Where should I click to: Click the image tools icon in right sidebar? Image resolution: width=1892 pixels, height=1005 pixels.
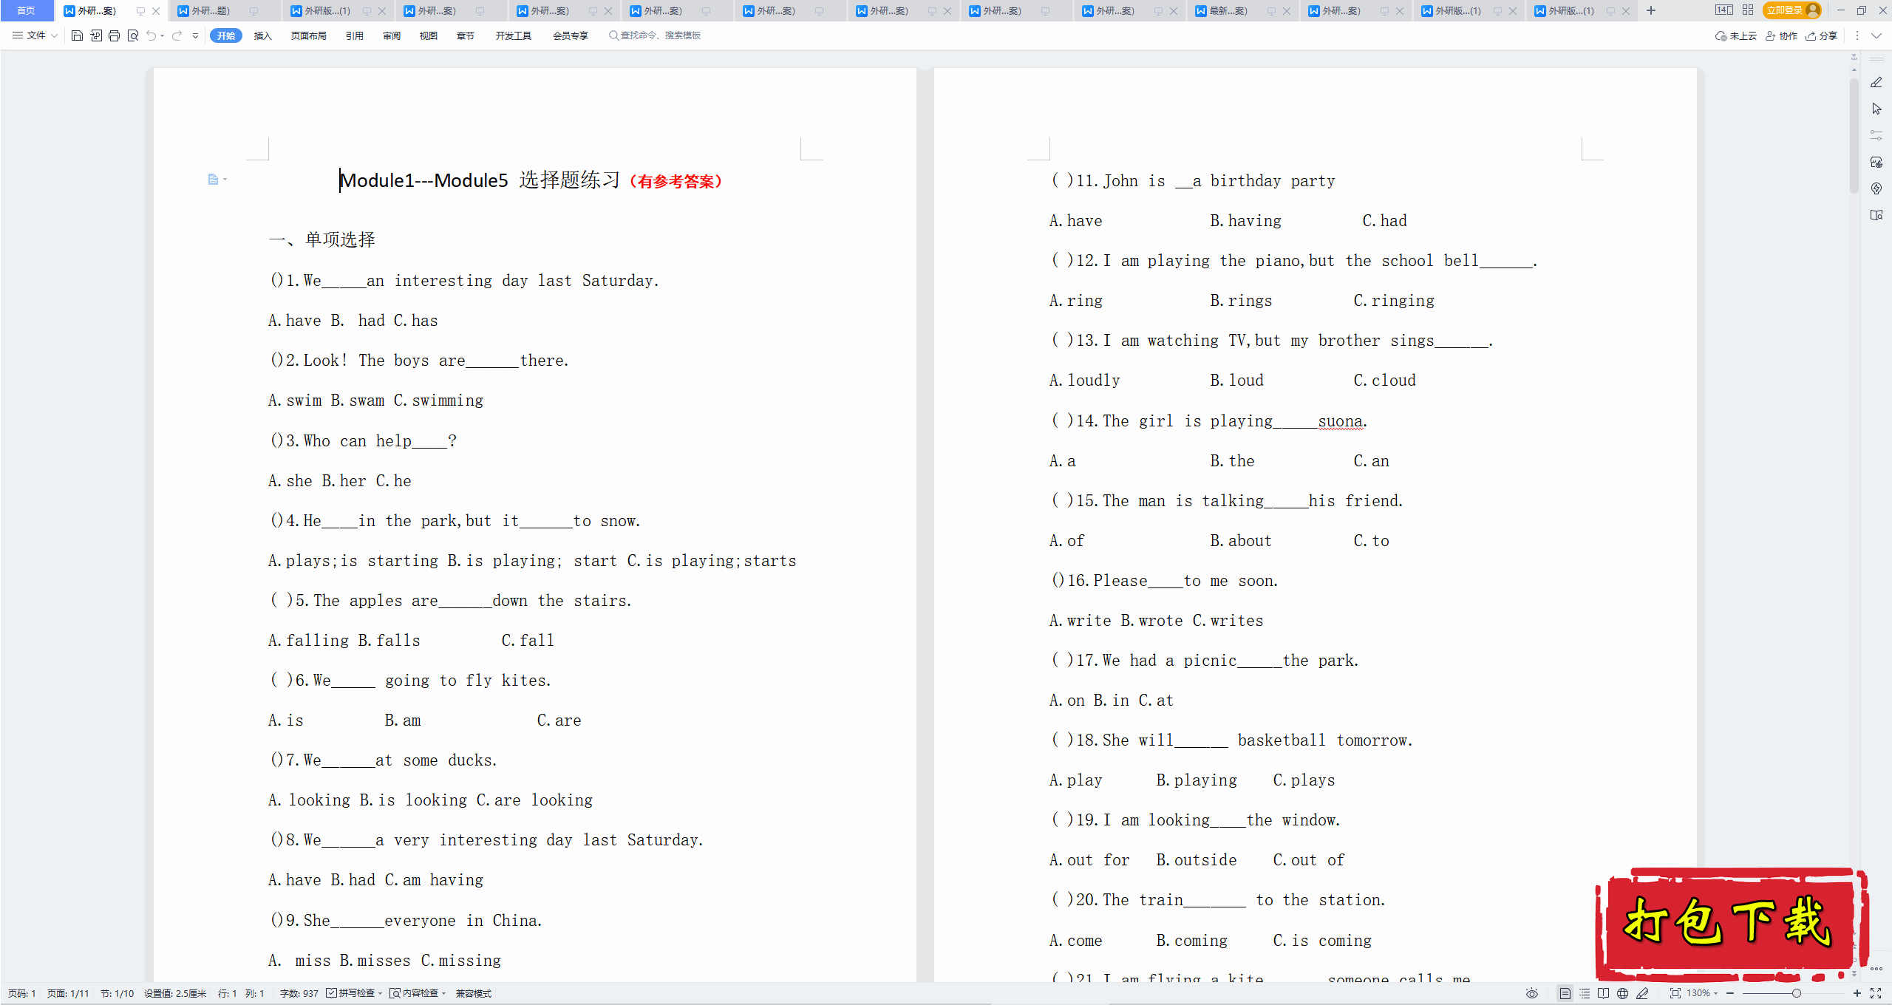1876,162
